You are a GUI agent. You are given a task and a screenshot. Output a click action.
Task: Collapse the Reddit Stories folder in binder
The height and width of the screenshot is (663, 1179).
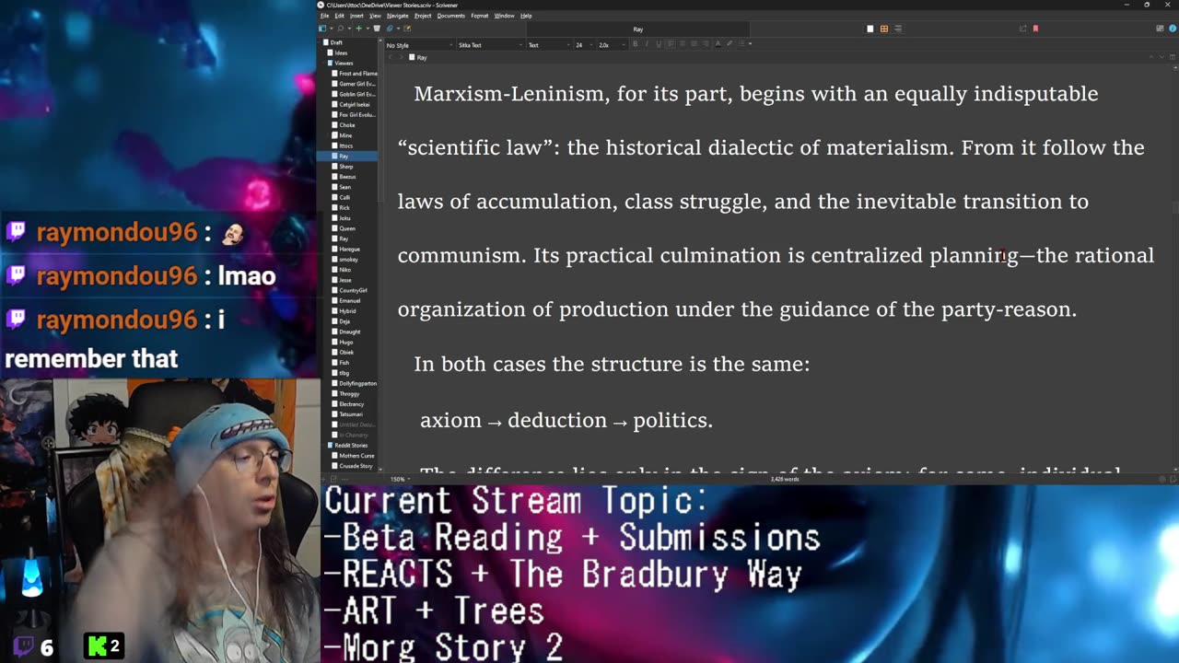click(324, 446)
